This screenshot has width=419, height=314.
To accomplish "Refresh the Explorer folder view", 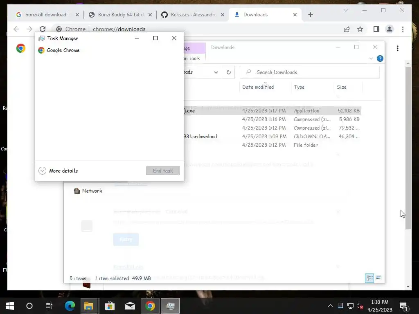I will pos(228,72).
